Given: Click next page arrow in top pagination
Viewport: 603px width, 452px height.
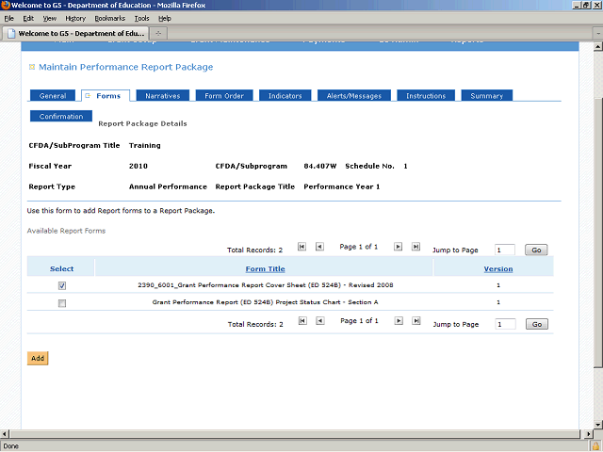Looking at the screenshot, I should [x=399, y=247].
